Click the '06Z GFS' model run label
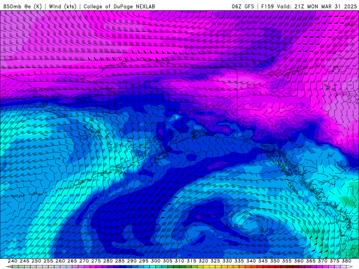Image resolution: width=359 pixels, height=269 pixels. click(x=243, y=6)
